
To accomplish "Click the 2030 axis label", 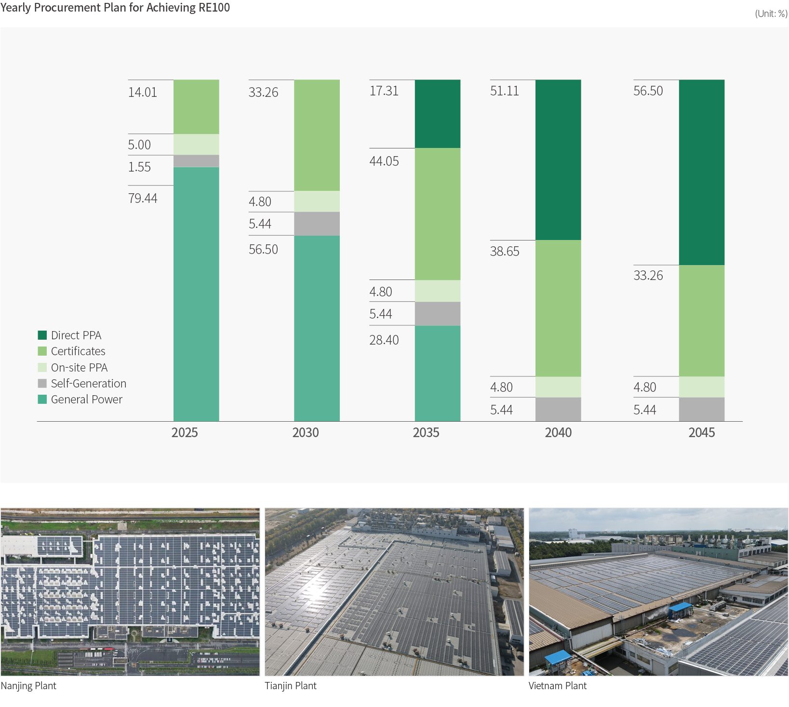I will click(x=306, y=432).
